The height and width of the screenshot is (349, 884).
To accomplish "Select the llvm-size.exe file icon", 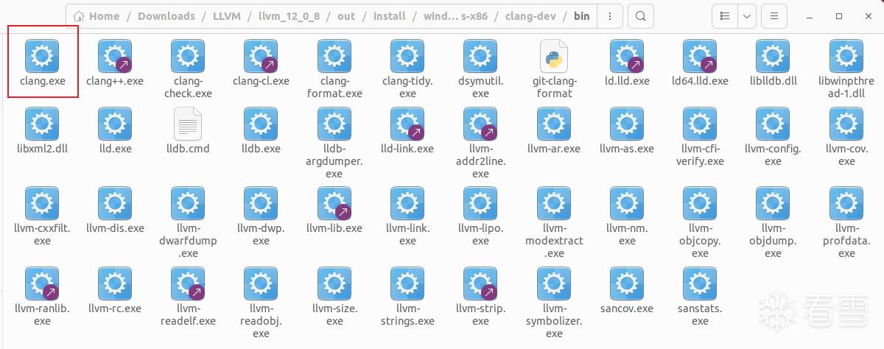I will pos(334,283).
